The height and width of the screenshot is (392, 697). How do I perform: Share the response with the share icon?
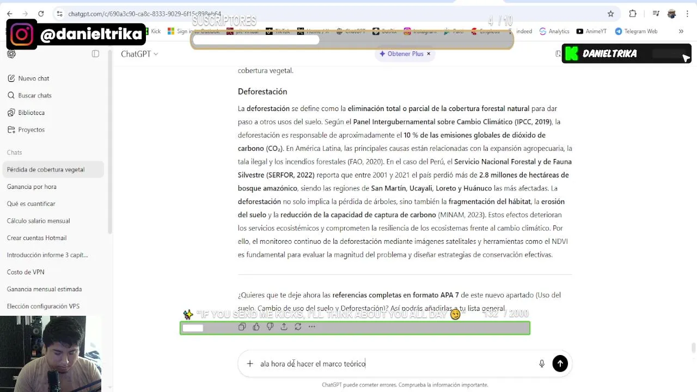(x=284, y=327)
